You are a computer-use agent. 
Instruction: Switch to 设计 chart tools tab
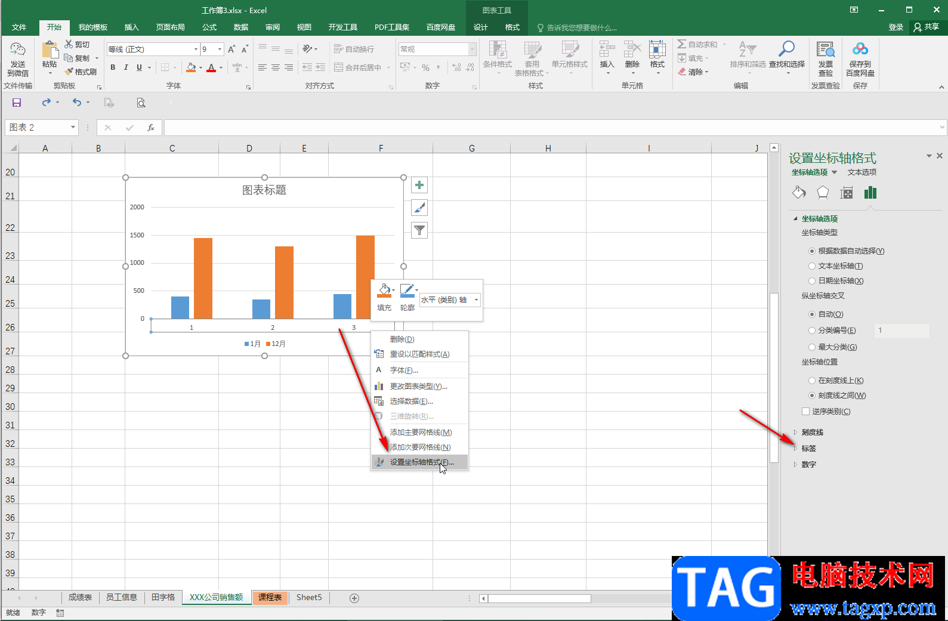[481, 27]
